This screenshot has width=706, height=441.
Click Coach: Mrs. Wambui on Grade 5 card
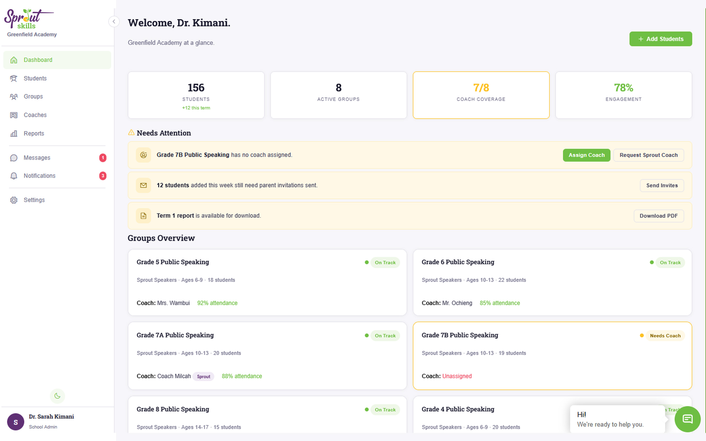coord(163,303)
